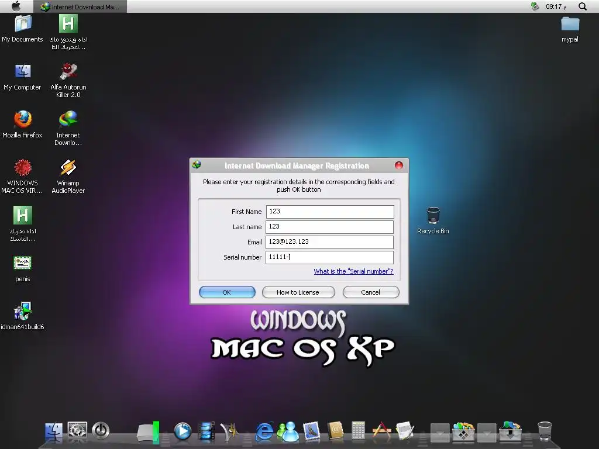The width and height of the screenshot is (599, 449).
Task: Close the registration dialog with red button
Action: click(399, 165)
